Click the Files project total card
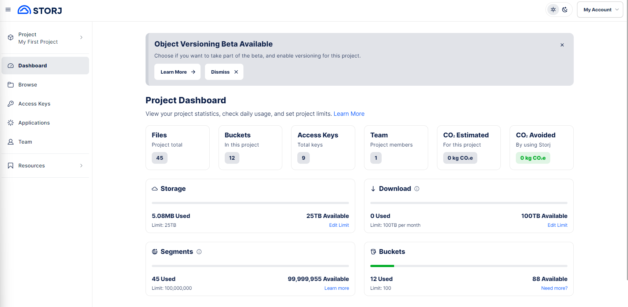628x307 pixels. [x=177, y=148]
